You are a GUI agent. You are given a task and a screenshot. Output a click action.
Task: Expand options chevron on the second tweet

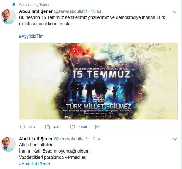tap(175, 139)
